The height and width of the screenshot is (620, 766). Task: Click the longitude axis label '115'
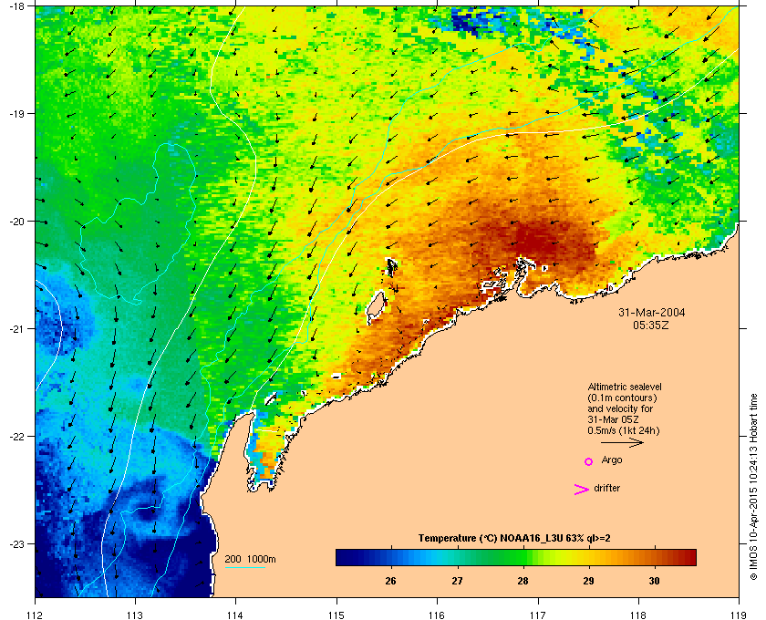(336, 615)
